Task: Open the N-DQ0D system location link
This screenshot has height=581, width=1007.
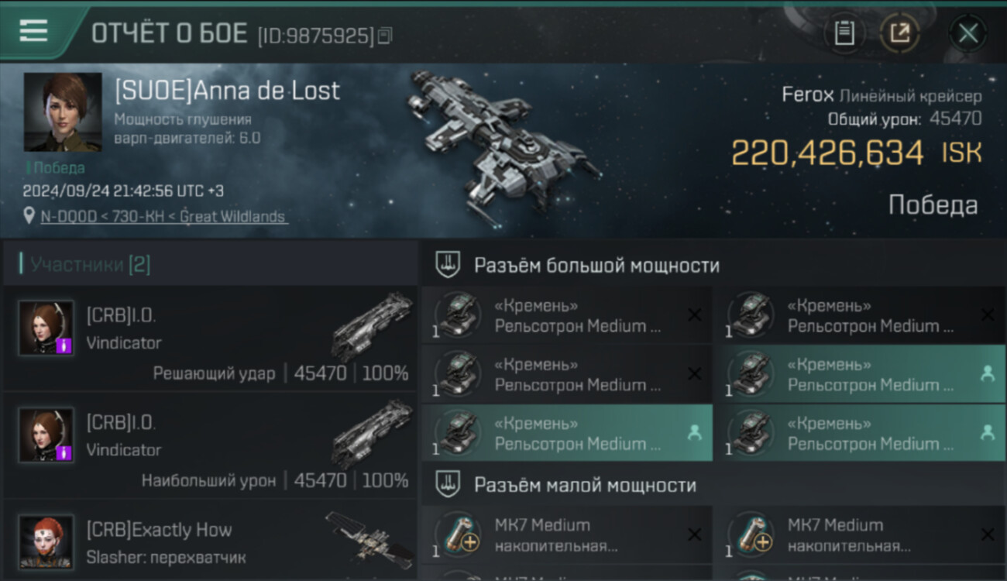Action: coord(163,217)
